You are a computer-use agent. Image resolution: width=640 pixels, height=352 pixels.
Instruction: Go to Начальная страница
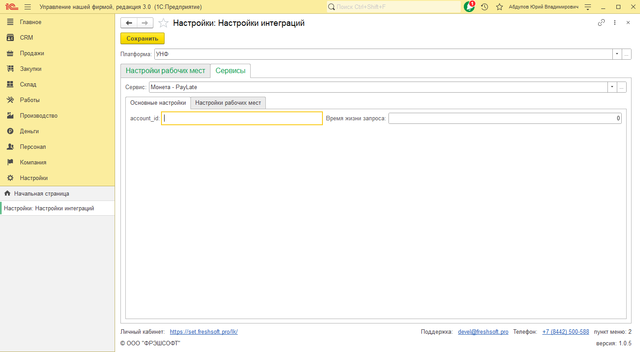(41, 194)
